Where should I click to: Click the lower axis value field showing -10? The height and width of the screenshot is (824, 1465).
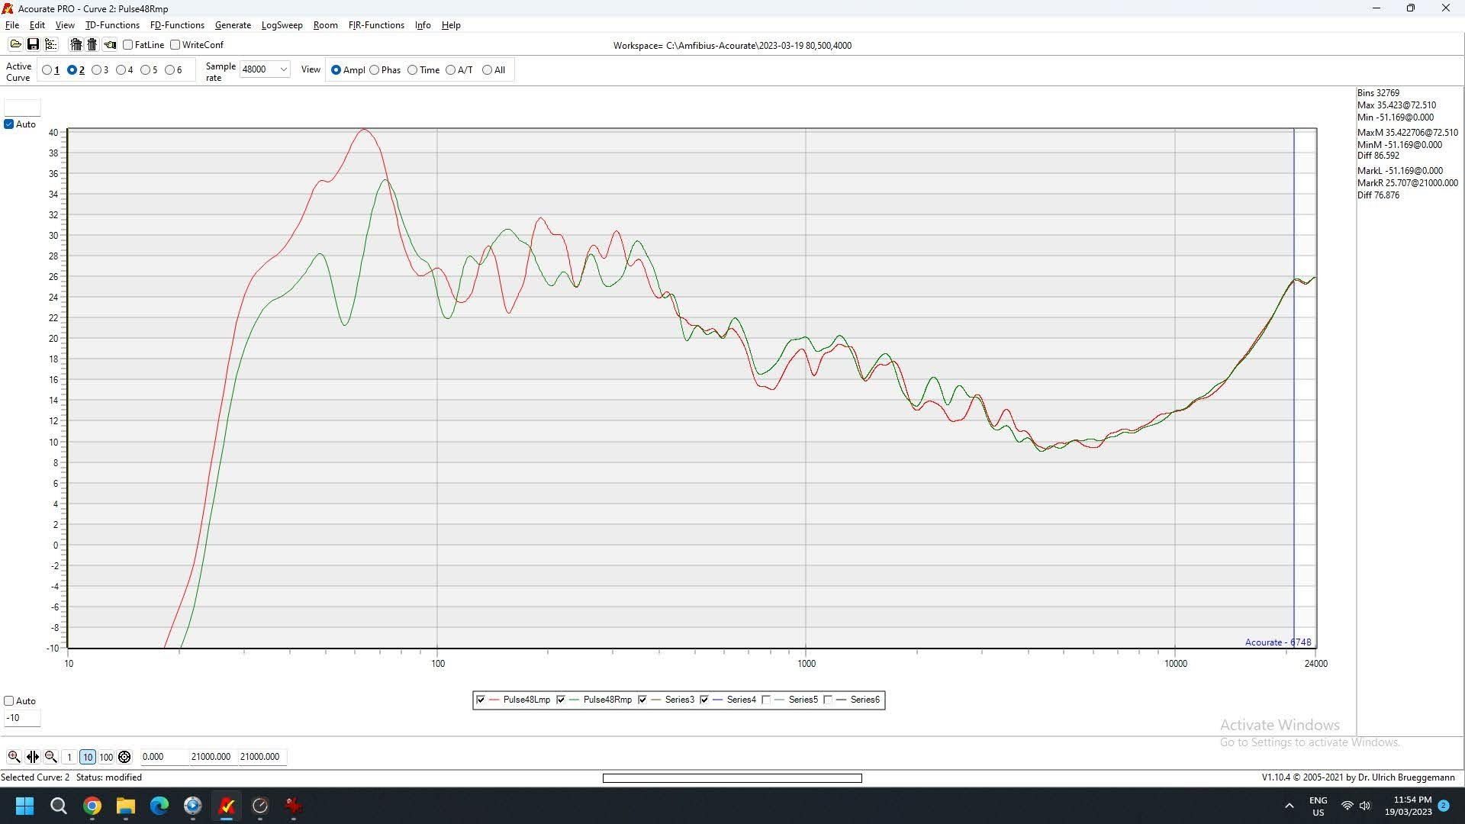click(22, 718)
